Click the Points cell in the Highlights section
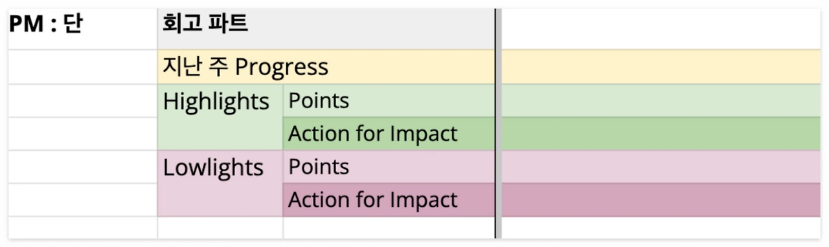829x247 pixels. (388, 101)
